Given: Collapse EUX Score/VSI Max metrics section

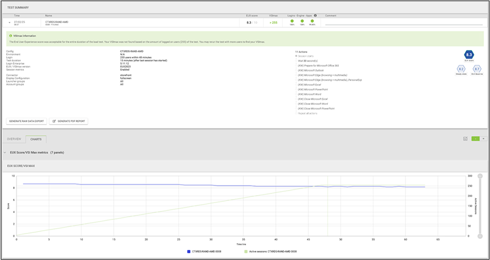Looking at the screenshot, I should [5, 153].
